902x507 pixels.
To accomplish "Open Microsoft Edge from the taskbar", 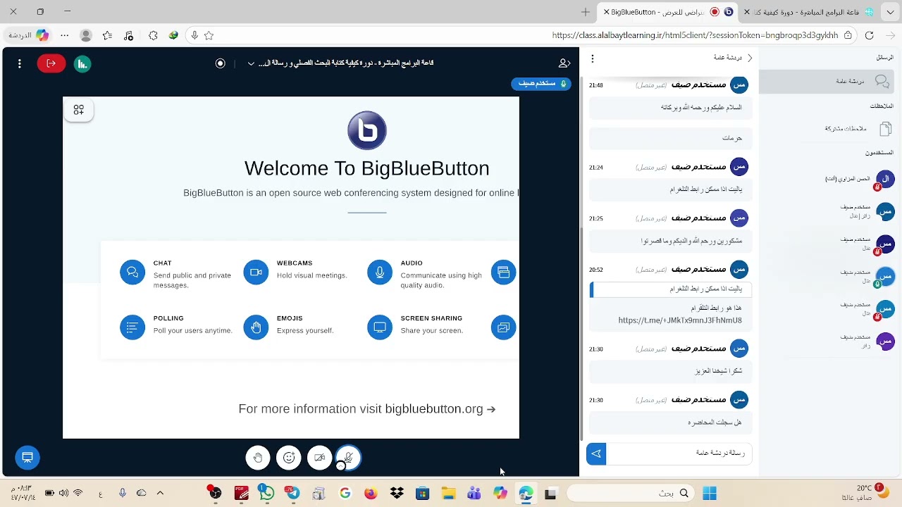I will coord(526,494).
